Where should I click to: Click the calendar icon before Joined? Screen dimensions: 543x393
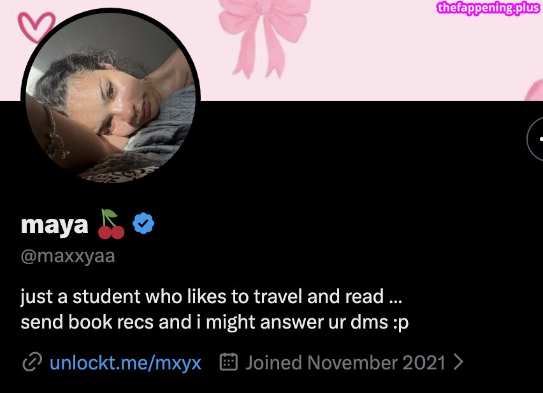[229, 362]
